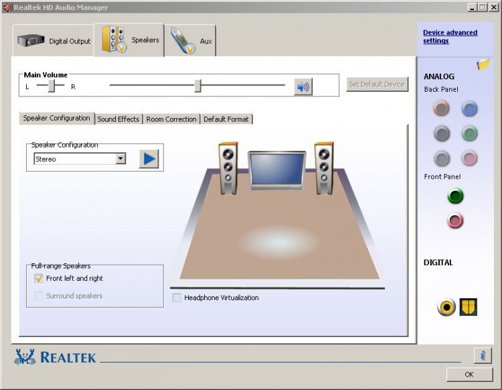Toggle Front left and right checkbox
The width and height of the screenshot is (502, 390).
pos(38,278)
